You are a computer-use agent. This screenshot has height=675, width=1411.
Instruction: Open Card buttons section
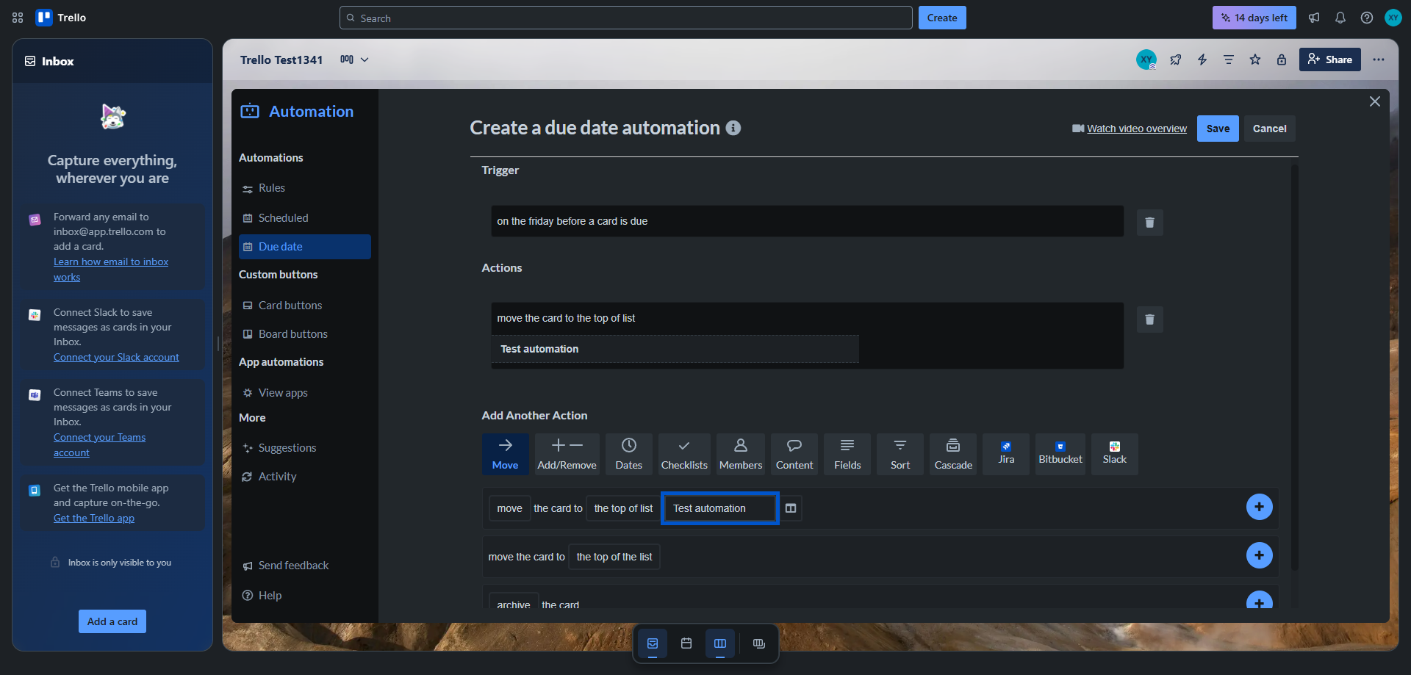tap(304, 306)
